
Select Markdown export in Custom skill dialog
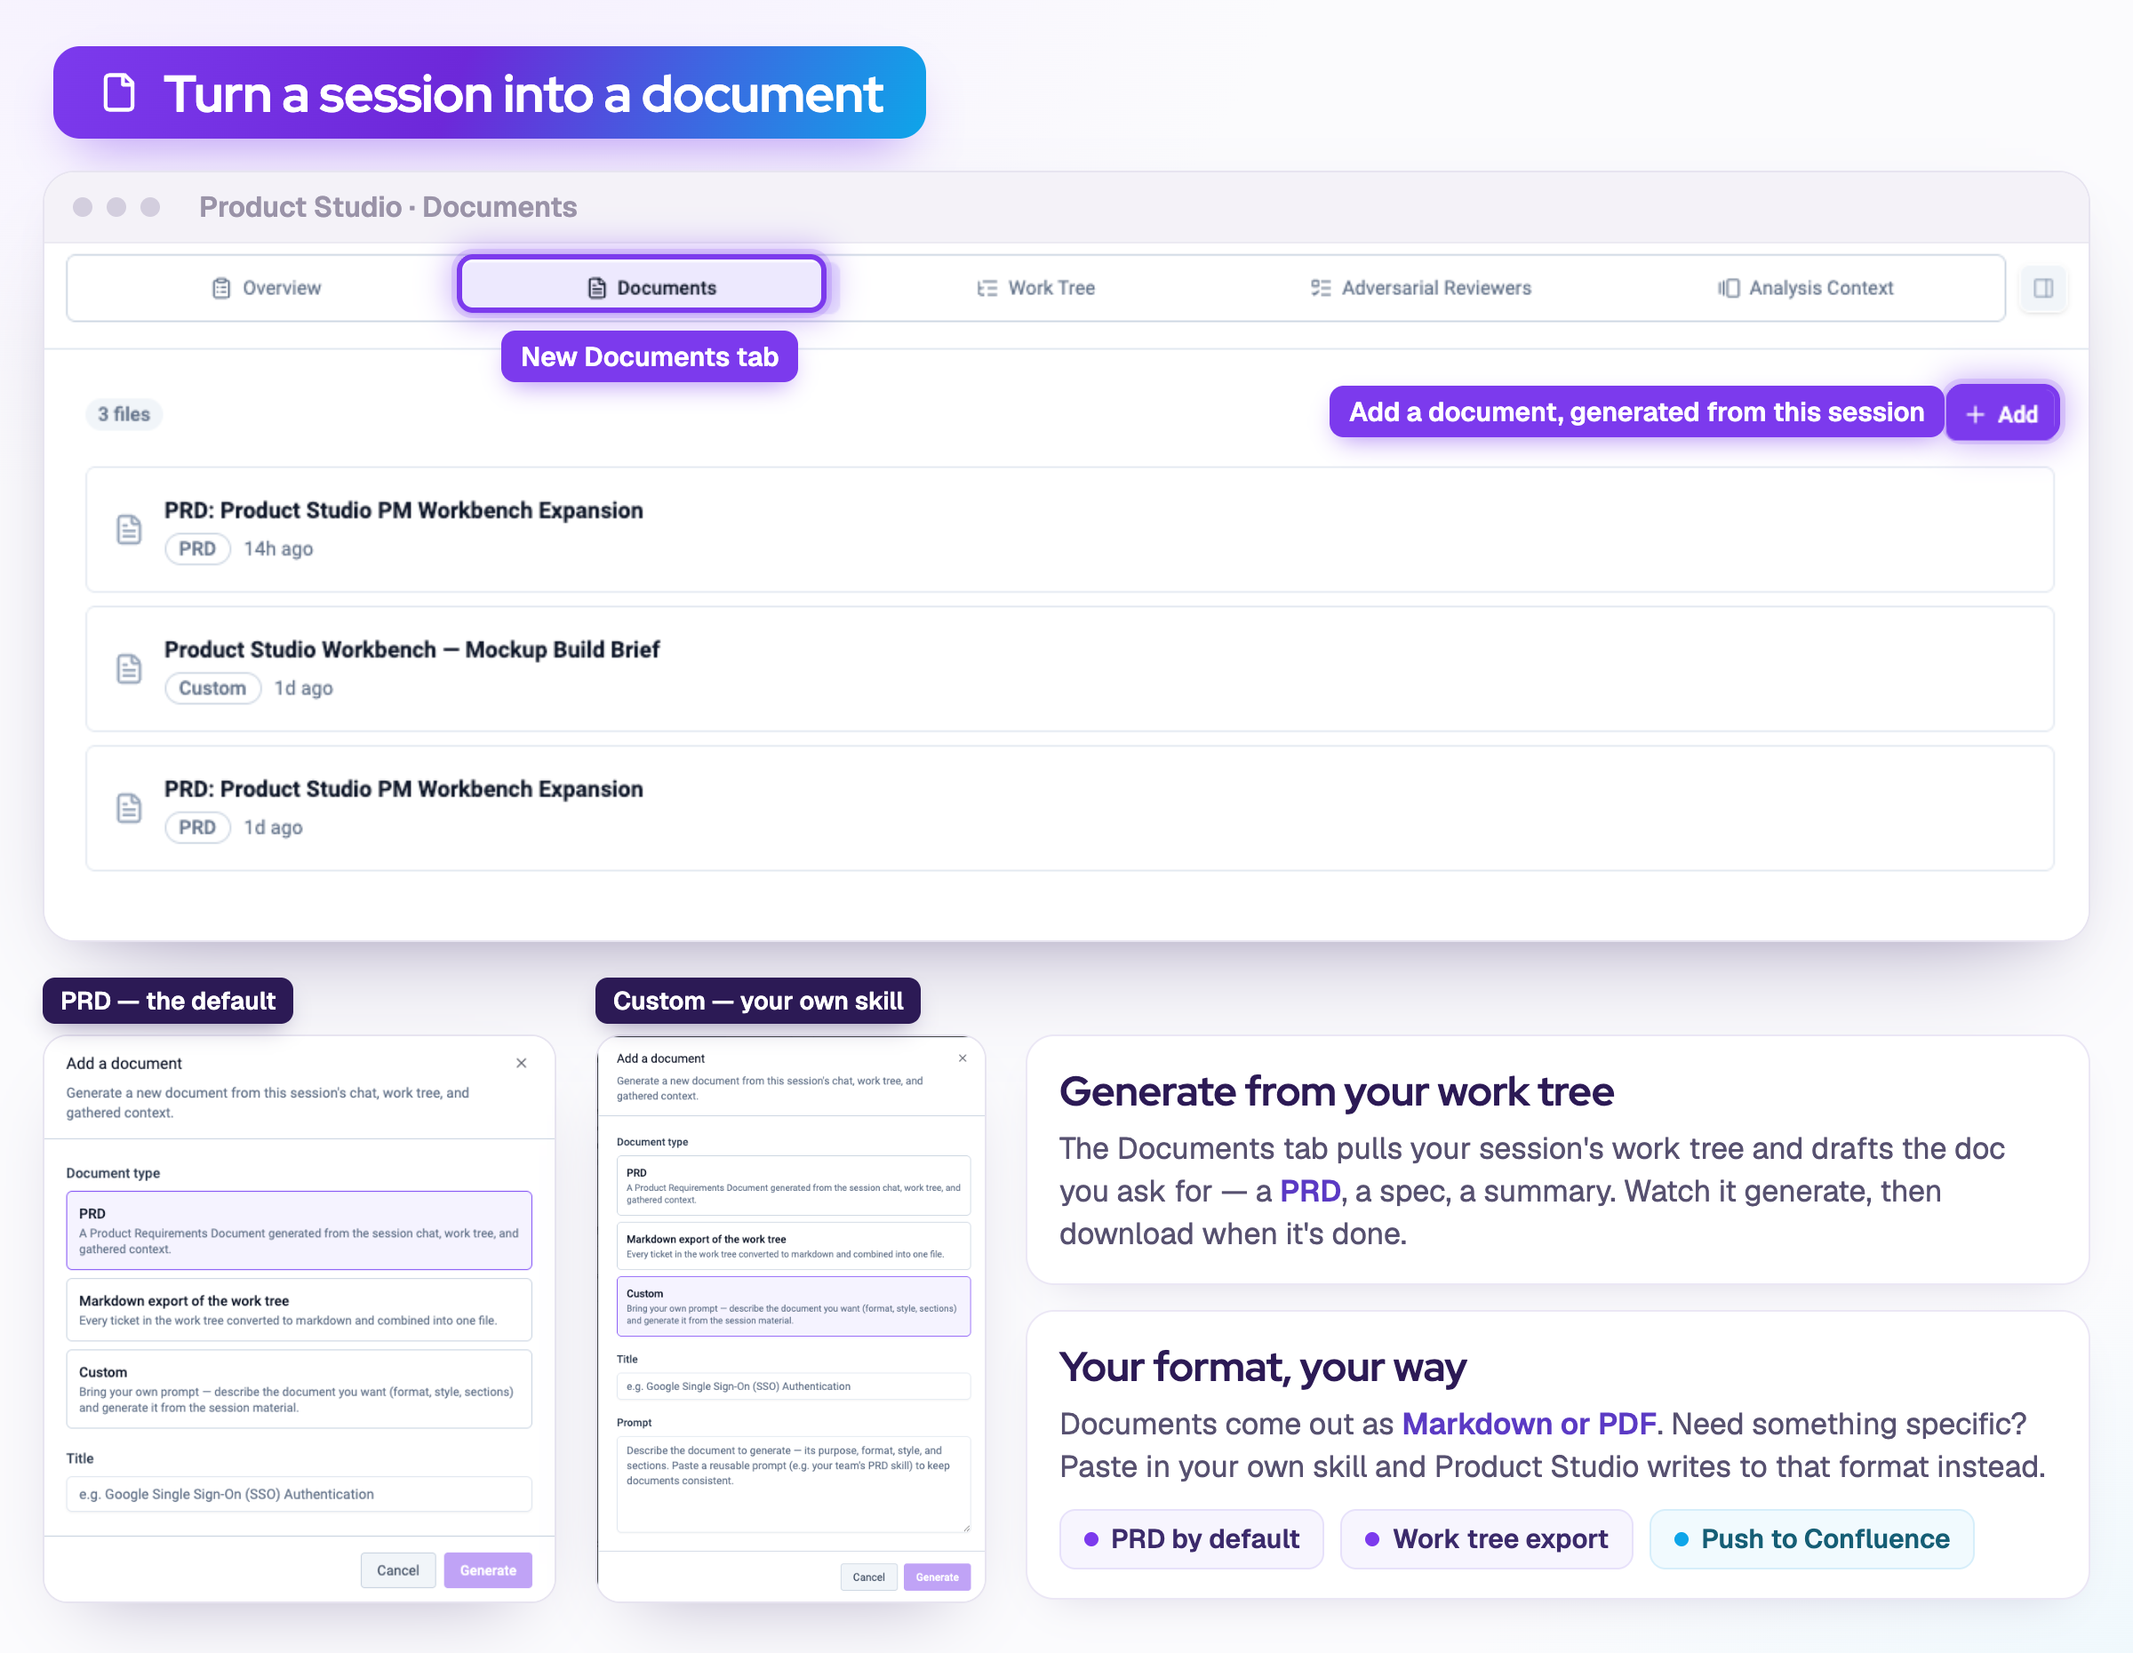[x=794, y=1246]
